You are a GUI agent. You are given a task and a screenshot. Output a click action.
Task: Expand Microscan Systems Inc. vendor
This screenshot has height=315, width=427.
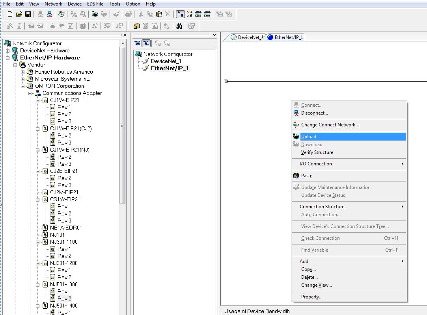click(23, 79)
